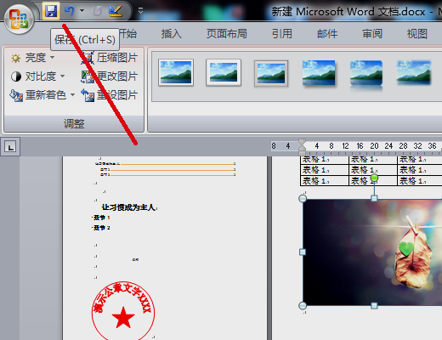The image size is (442, 340).
Task: Click the half-circle contrast icon
Action: pos(16,76)
